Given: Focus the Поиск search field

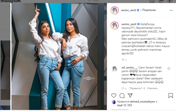Looking at the screenshot, I should (x=95, y=1).
